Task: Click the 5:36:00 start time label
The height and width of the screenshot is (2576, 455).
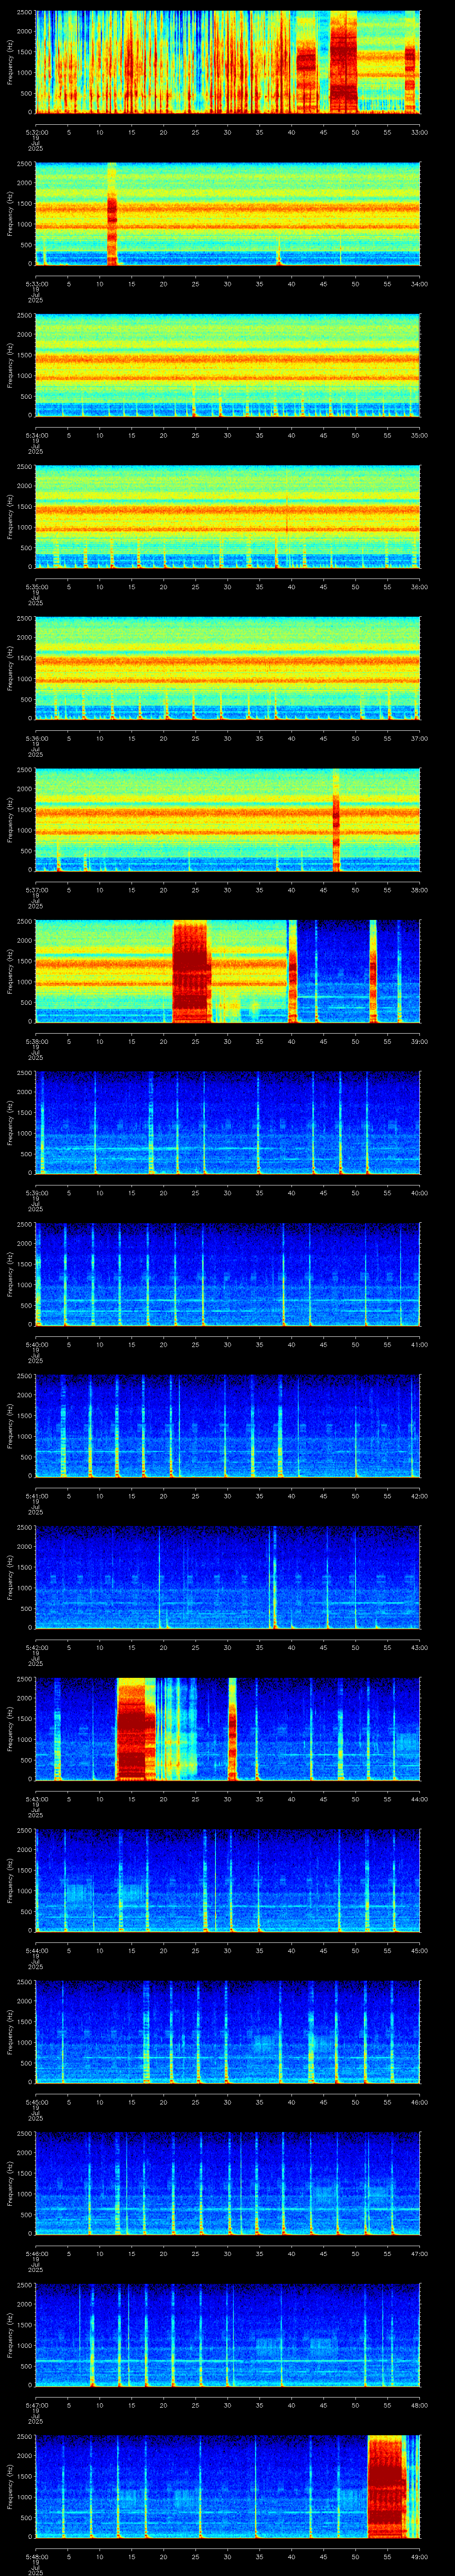Action: point(37,738)
